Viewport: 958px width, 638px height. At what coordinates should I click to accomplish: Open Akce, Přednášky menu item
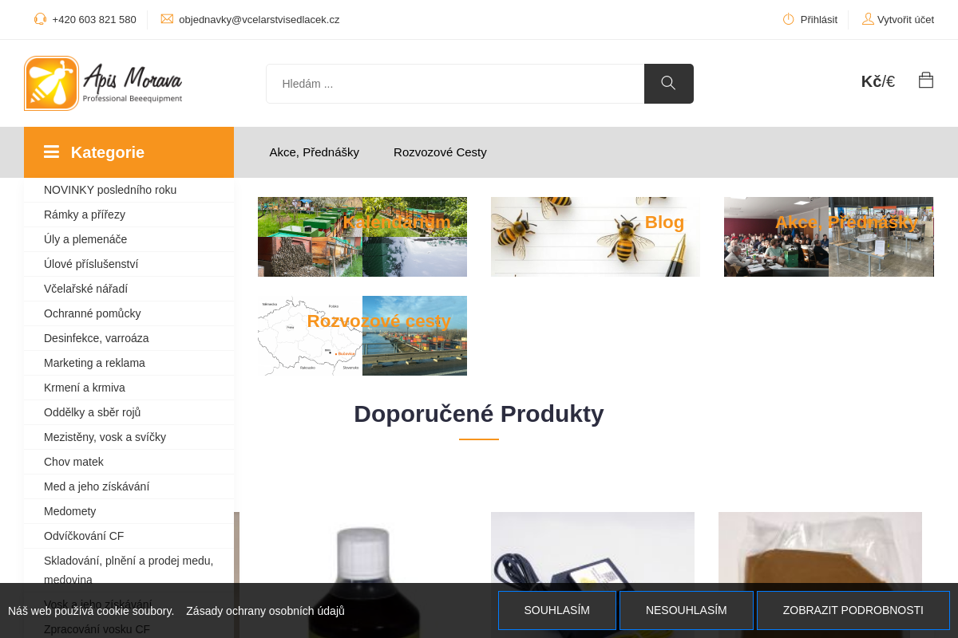point(314,152)
